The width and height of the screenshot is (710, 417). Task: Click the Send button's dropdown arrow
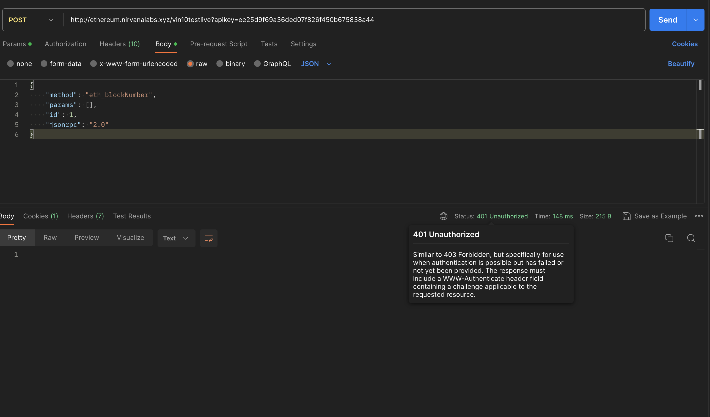click(695, 20)
